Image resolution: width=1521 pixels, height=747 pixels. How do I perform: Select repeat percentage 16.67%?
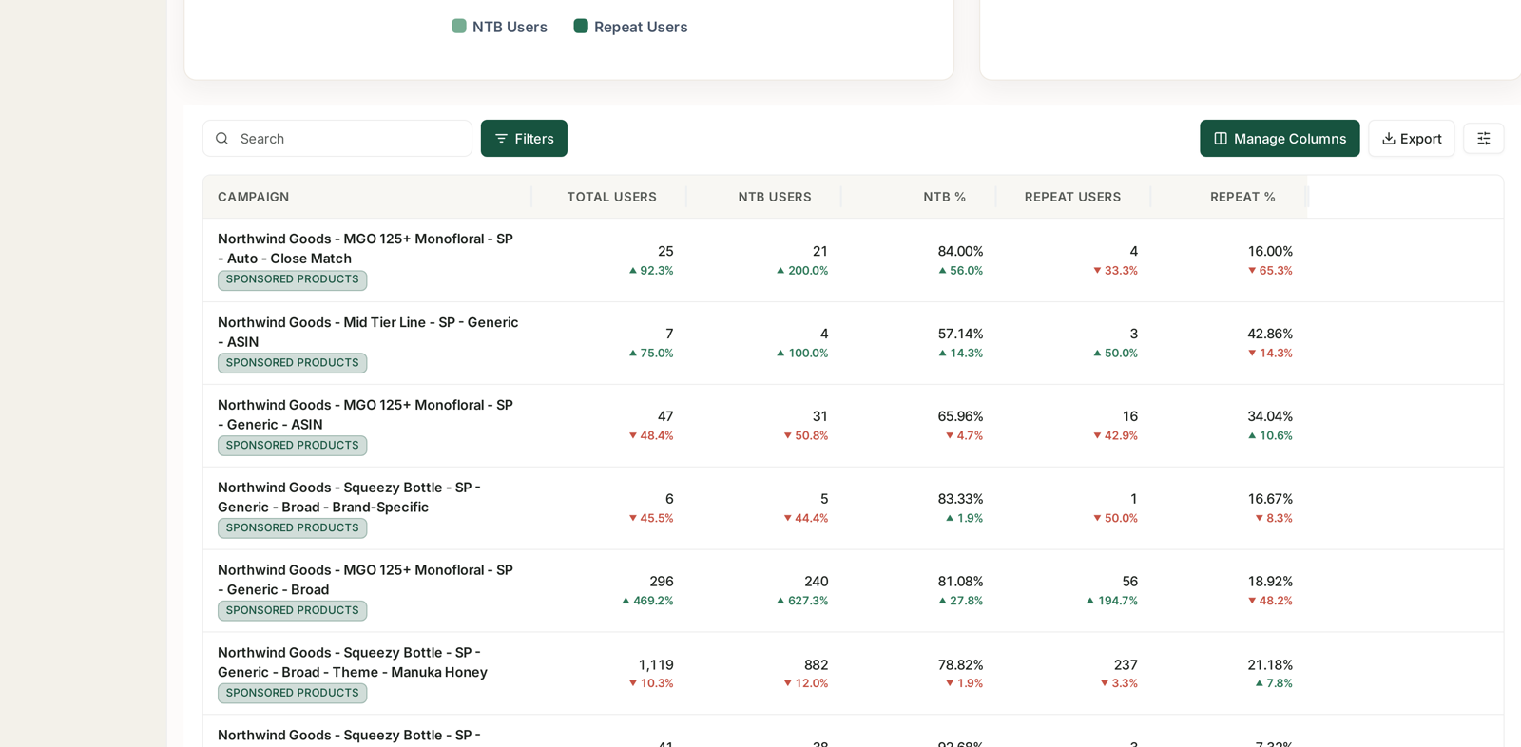pos(1270,499)
